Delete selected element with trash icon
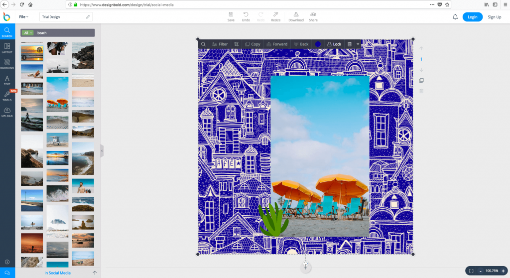Screen dimensions: 510x278 pyautogui.click(x=350, y=44)
